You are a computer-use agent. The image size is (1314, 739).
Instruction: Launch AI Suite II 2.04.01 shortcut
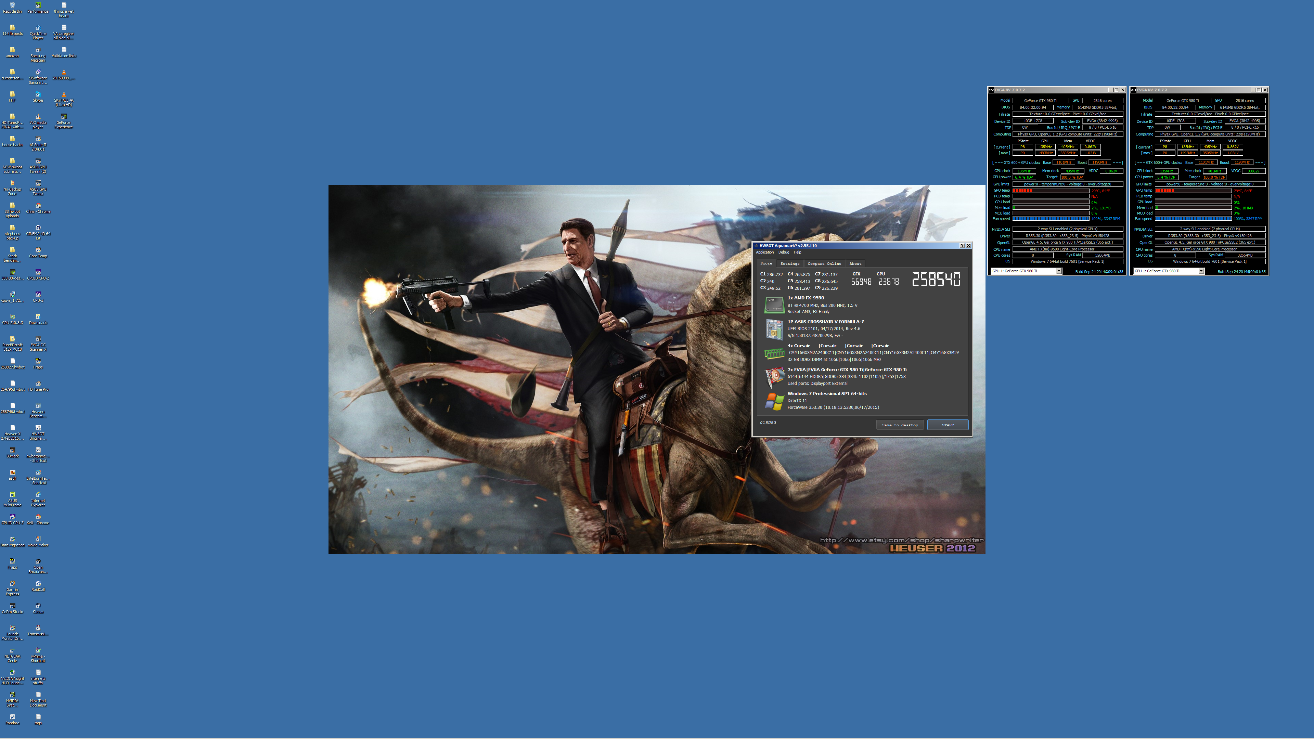point(38,143)
